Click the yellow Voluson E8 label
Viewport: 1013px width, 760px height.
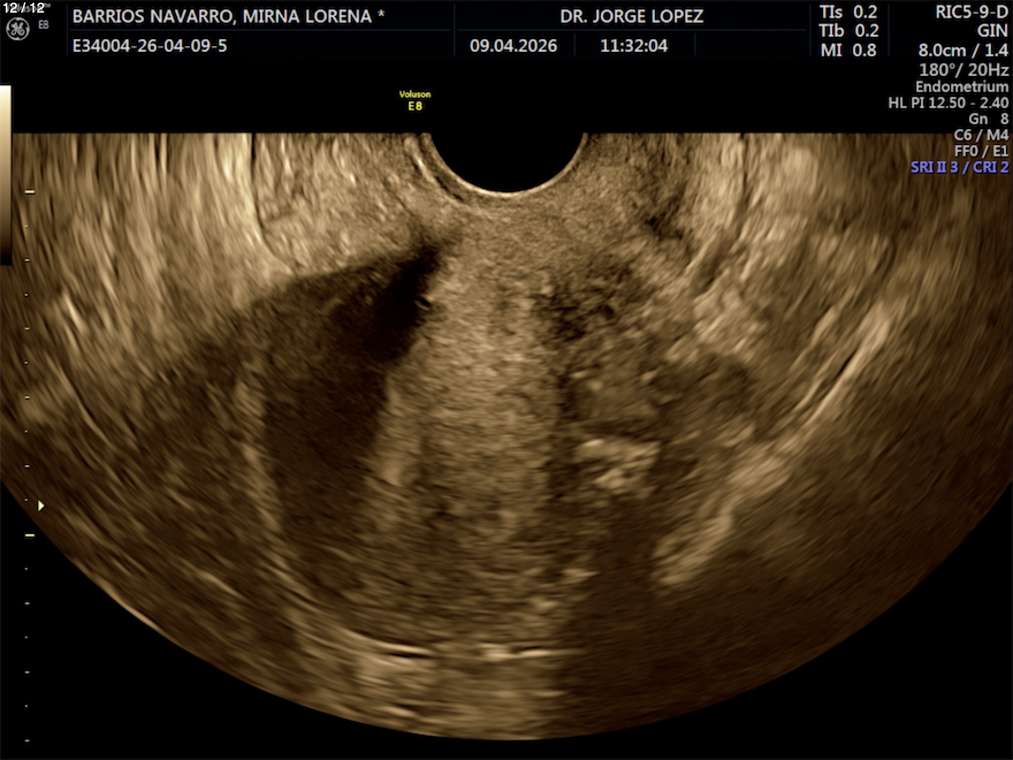(x=415, y=100)
